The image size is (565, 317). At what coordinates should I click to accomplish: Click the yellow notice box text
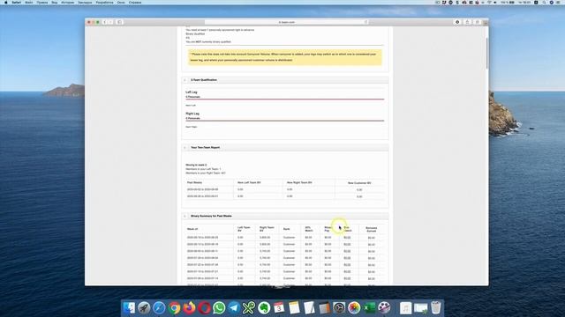point(284,57)
